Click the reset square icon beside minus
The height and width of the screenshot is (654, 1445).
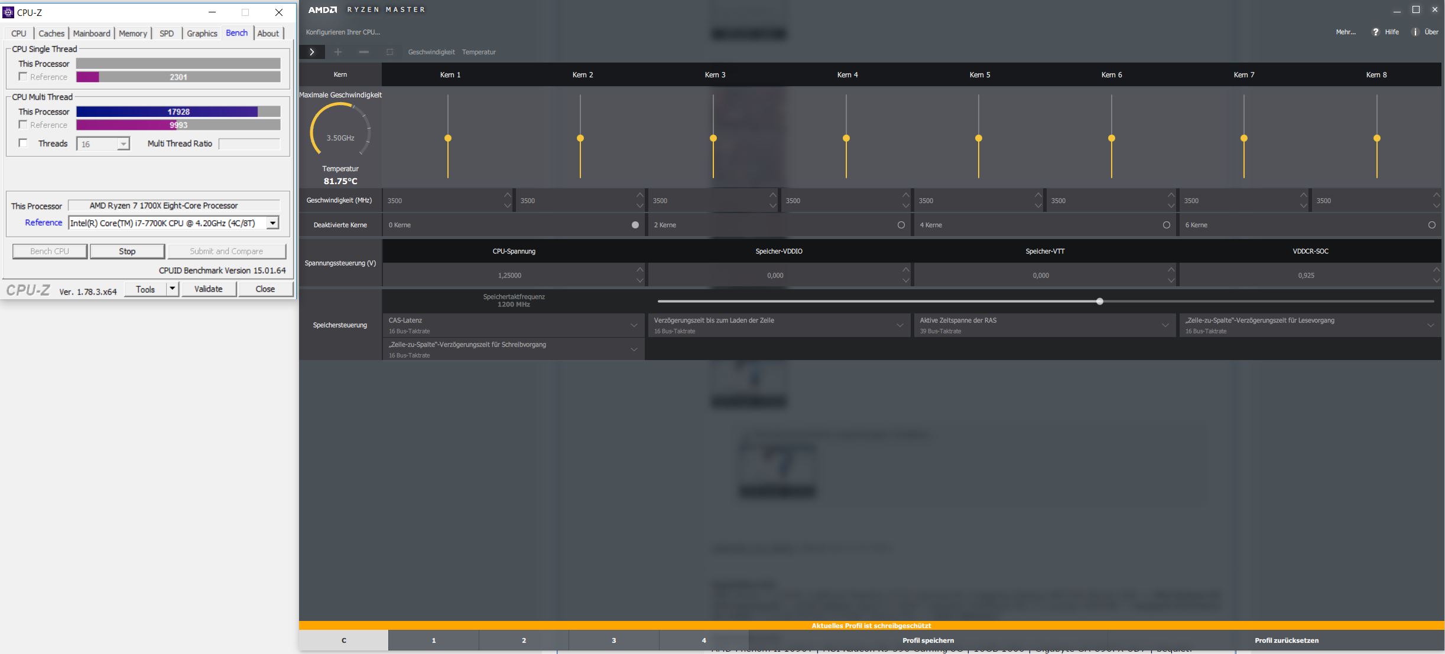(x=389, y=52)
